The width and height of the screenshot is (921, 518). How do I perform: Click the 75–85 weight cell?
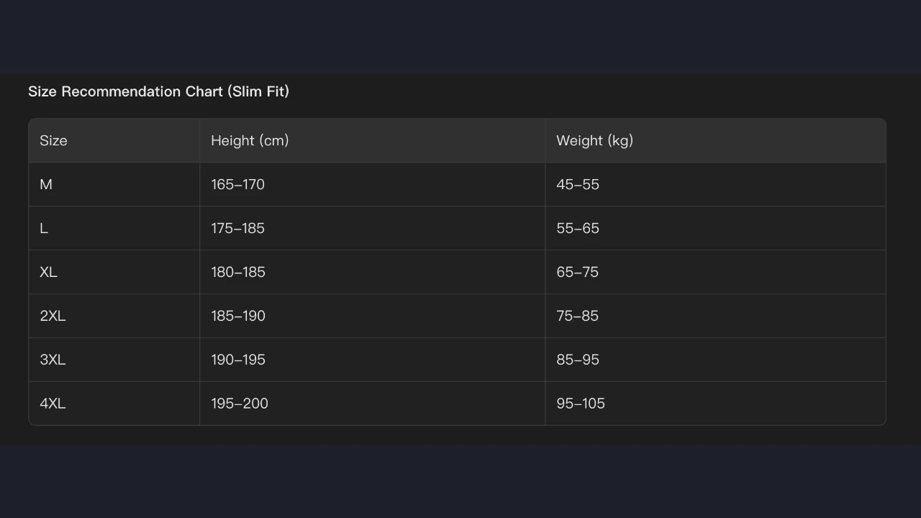click(x=577, y=317)
